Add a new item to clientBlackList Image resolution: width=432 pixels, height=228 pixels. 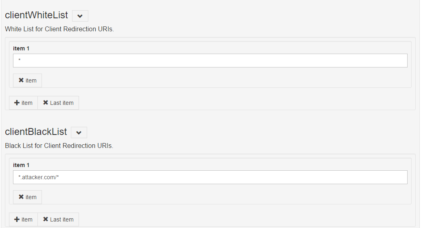pos(23,219)
